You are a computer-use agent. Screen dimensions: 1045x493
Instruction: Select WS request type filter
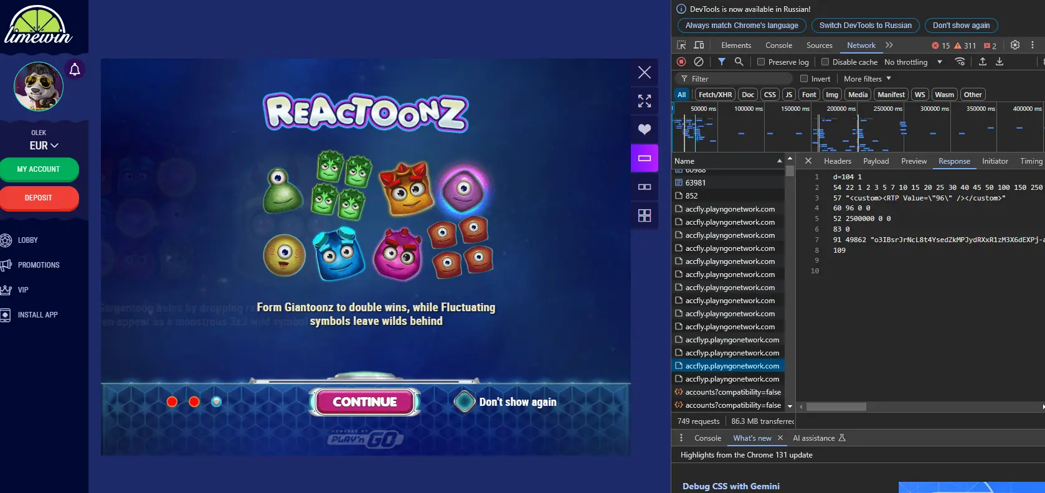click(920, 95)
